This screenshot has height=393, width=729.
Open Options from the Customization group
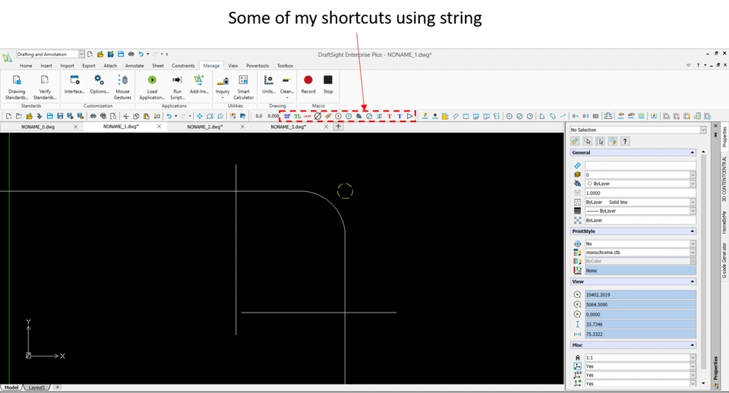tap(99, 84)
